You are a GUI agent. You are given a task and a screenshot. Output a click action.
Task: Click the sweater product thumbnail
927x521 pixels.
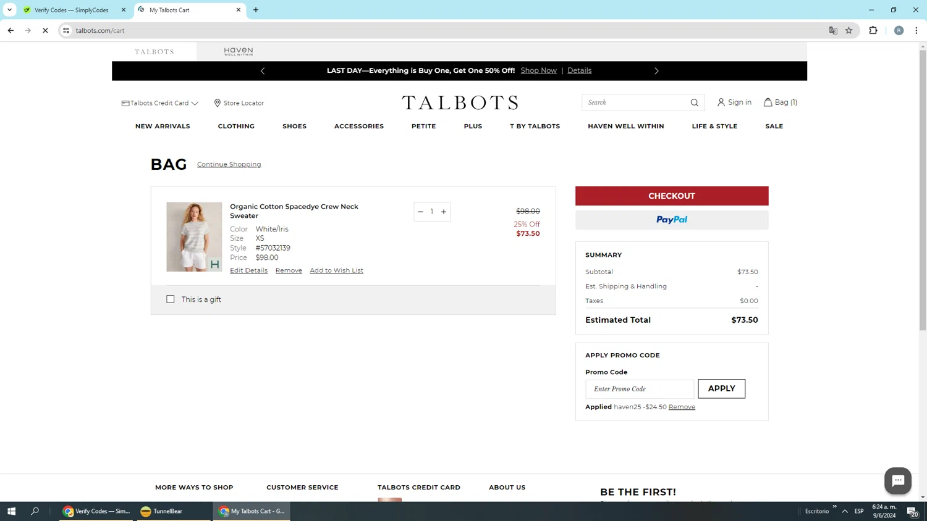[x=194, y=237]
